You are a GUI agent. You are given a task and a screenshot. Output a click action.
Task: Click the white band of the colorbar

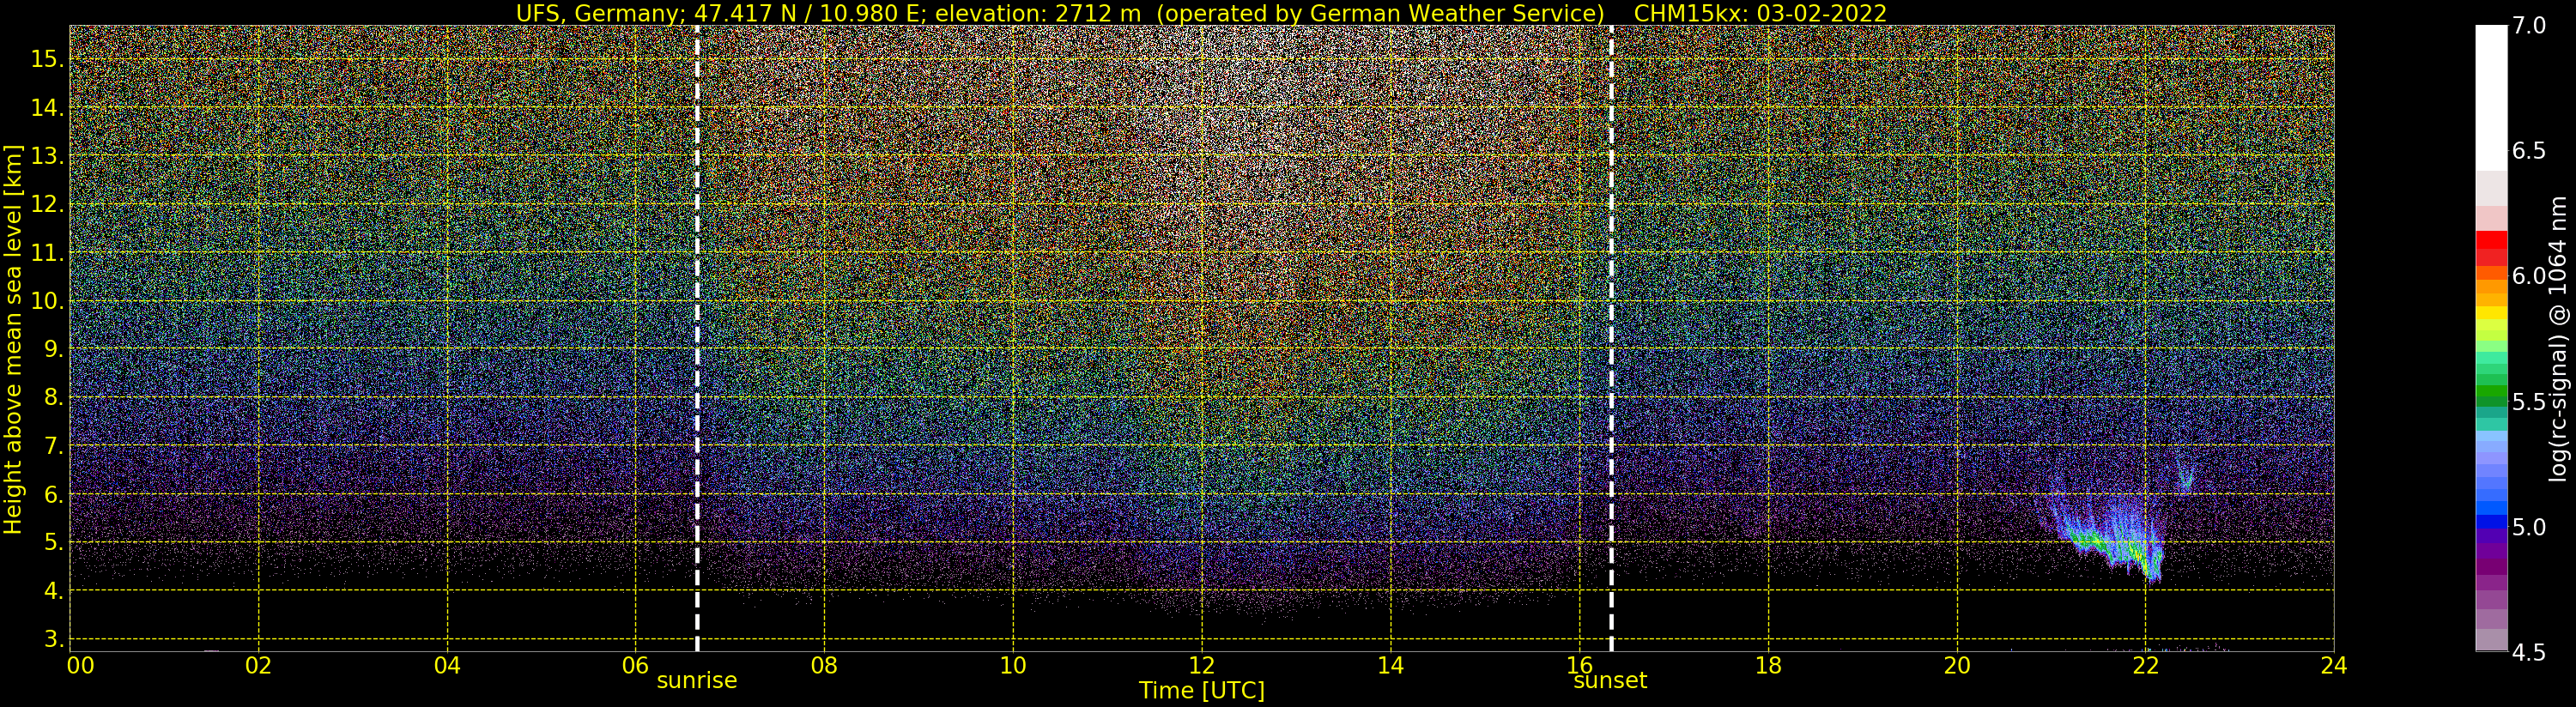[x=2491, y=98]
